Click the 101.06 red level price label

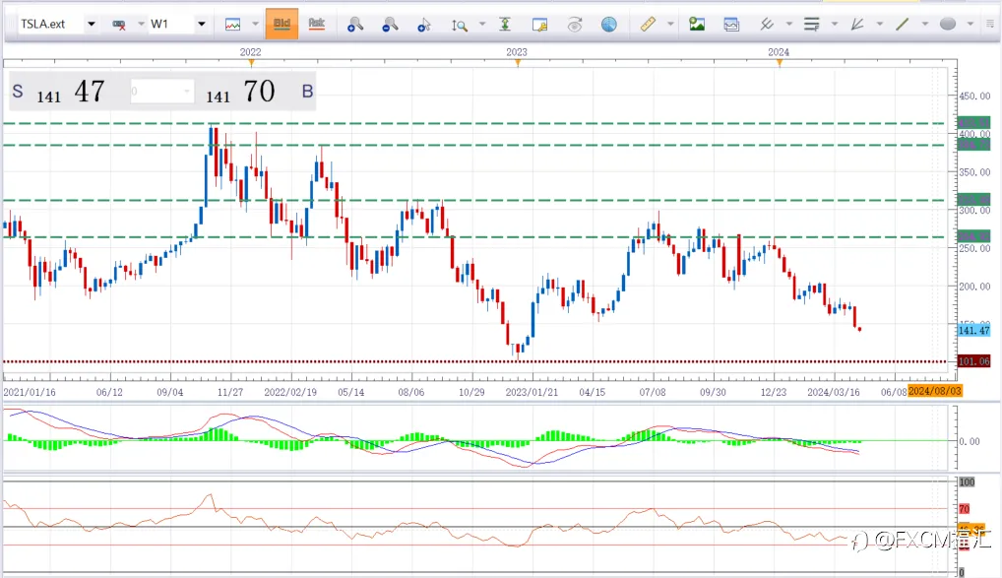click(973, 362)
